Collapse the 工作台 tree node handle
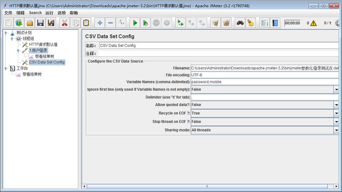Screen dimensions: 342x192 [6, 68]
